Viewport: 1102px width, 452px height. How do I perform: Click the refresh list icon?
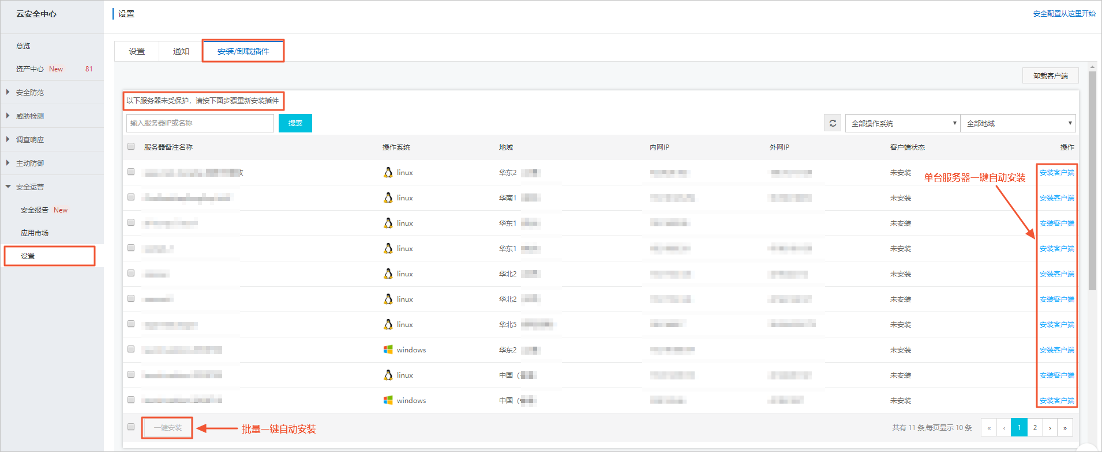click(833, 123)
